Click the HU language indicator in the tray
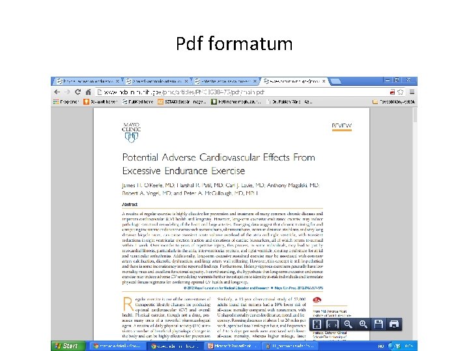The height and width of the screenshot is (351, 469). point(381,346)
